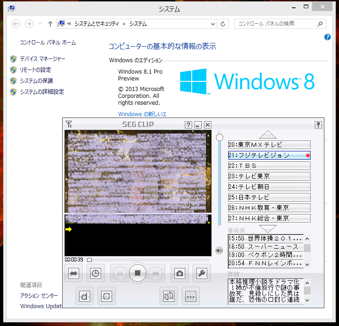The width and height of the screenshot is (339, 326).
Task: Expand the address bar history dropdown
Action: [x=213, y=24]
